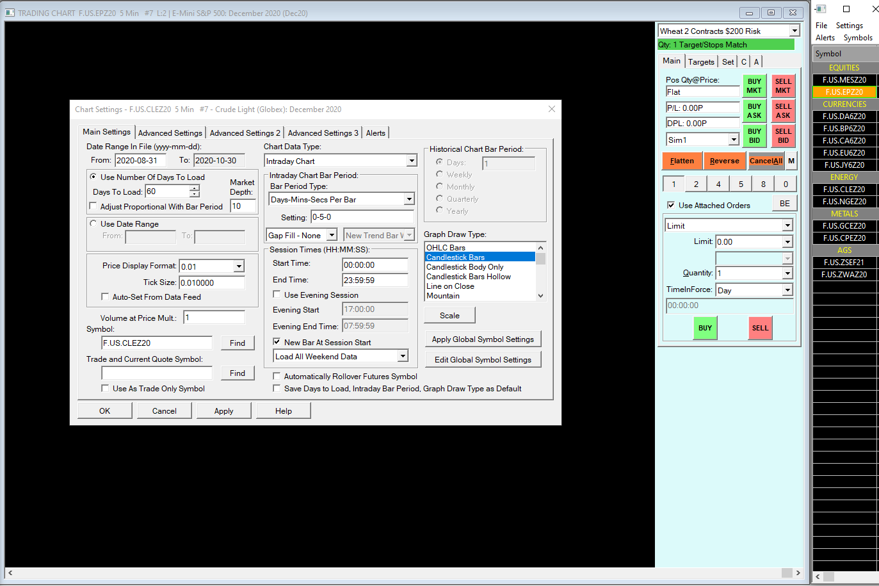This screenshot has width=879, height=586.
Task: Open the Chart Data Type dropdown
Action: pos(412,161)
